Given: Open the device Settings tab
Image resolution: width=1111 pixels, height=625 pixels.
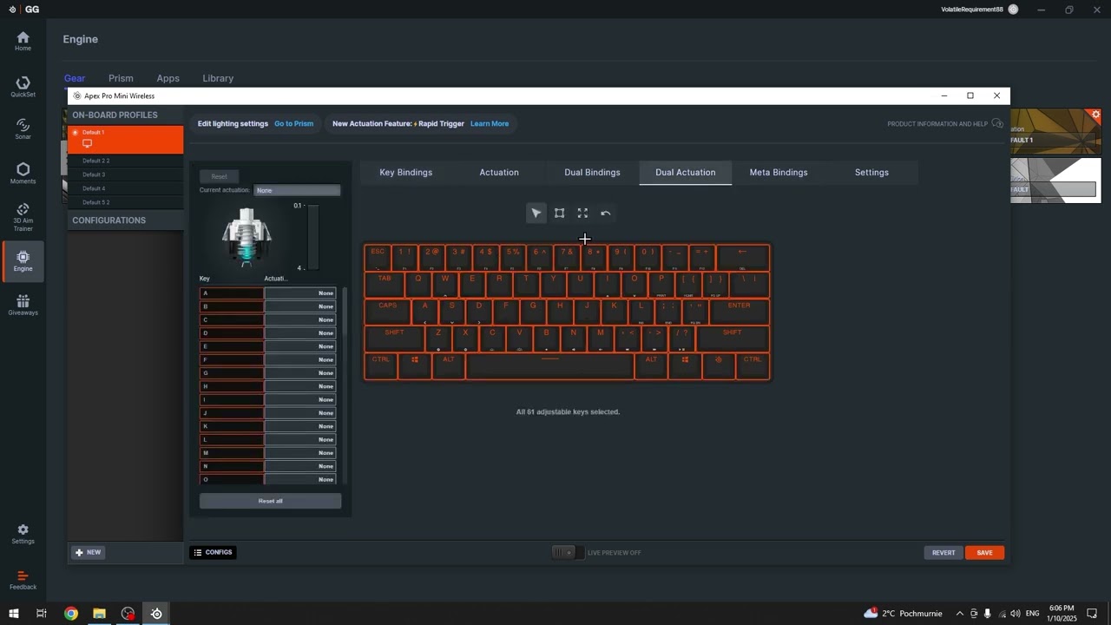Looking at the screenshot, I should pyautogui.click(x=871, y=173).
